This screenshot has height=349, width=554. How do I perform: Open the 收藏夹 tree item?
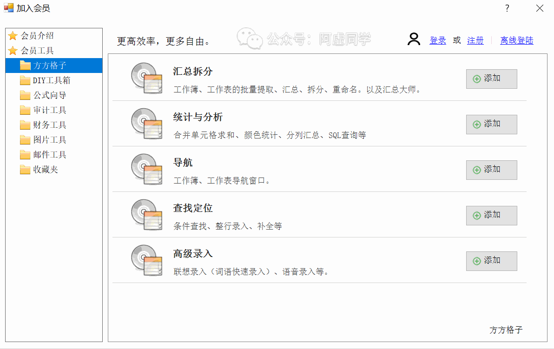(46, 170)
